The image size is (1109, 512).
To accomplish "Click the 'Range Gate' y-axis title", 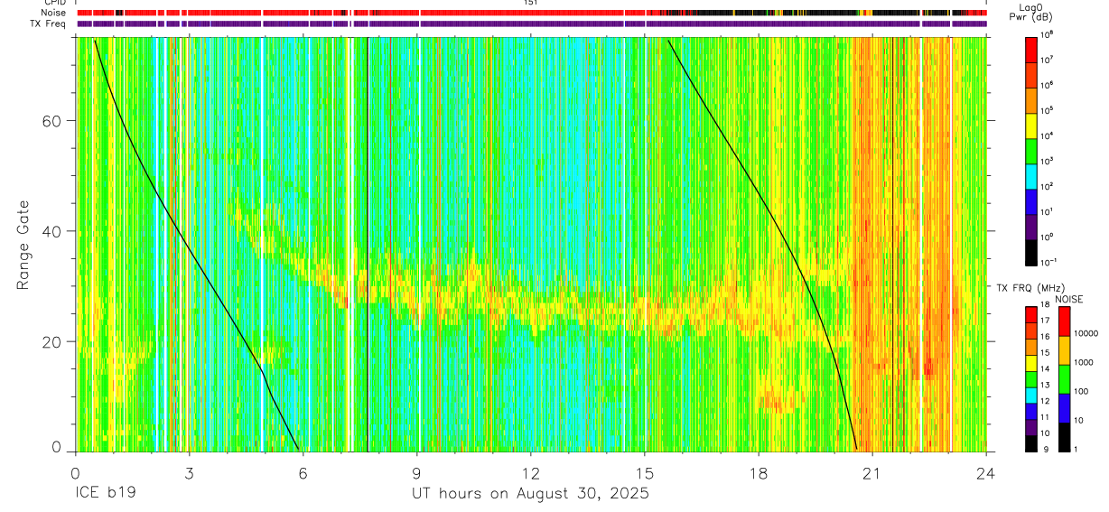I will (23, 245).
